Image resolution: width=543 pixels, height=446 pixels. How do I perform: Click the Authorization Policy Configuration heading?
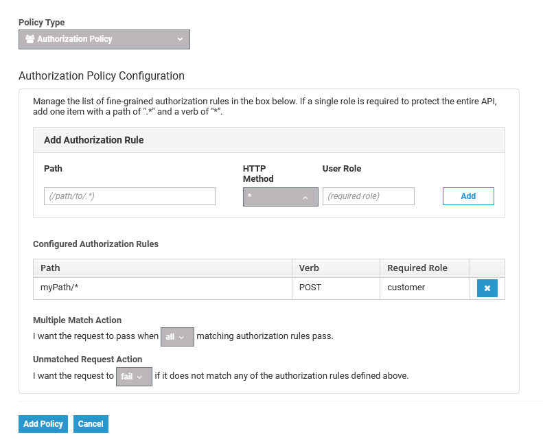[102, 76]
